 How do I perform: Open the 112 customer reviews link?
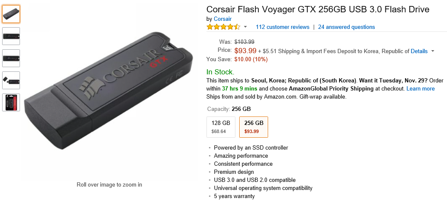[283, 27]
